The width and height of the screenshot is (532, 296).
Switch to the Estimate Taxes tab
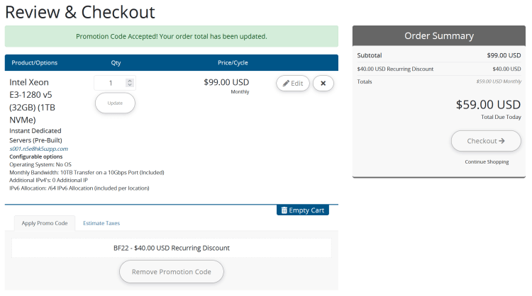[x=101, y=223]
